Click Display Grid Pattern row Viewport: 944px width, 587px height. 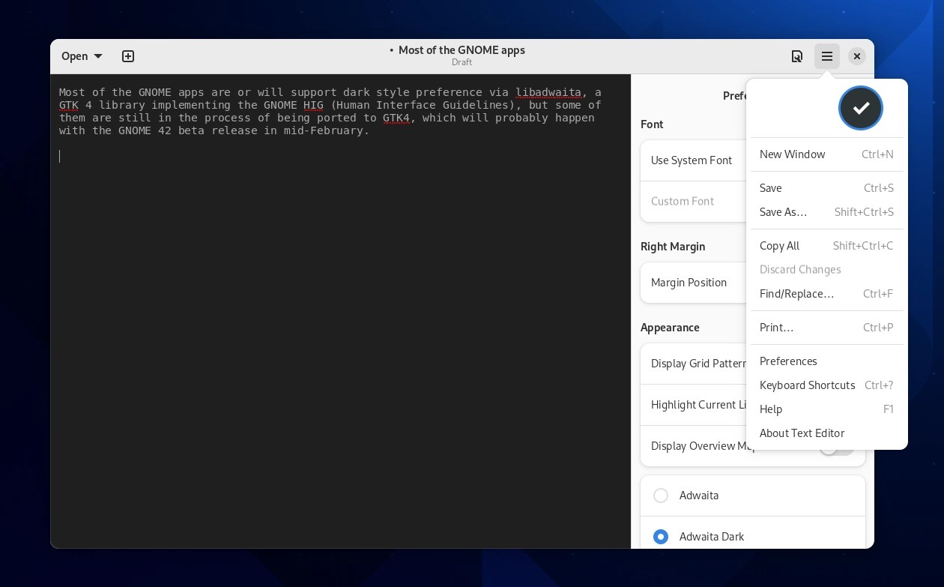693,364
